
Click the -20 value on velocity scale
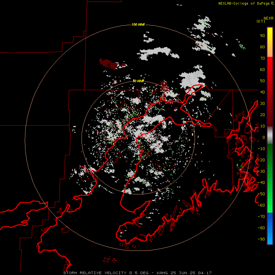point(261,160)
